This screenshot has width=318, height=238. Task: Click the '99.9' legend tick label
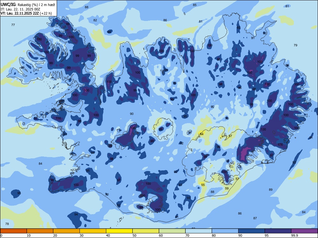tap(294, 235)
